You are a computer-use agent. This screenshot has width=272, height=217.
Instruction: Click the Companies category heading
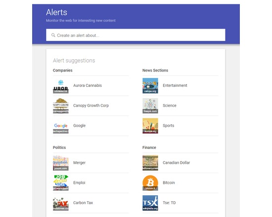[63, 70]
